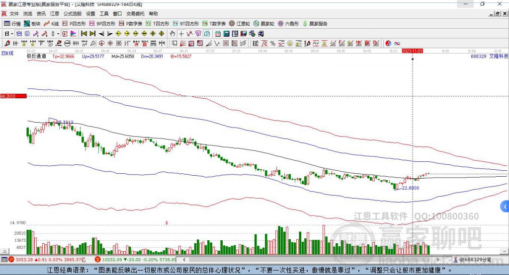Image resolution: width=509 pixels, height=275 pixels.
Task: Switch to K线 candlestick chart
Action: point(51,24)
